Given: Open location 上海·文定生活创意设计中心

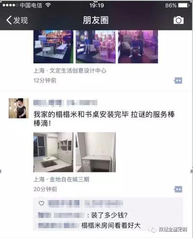Looking at the screenshot, I should [x=70, y=71].
